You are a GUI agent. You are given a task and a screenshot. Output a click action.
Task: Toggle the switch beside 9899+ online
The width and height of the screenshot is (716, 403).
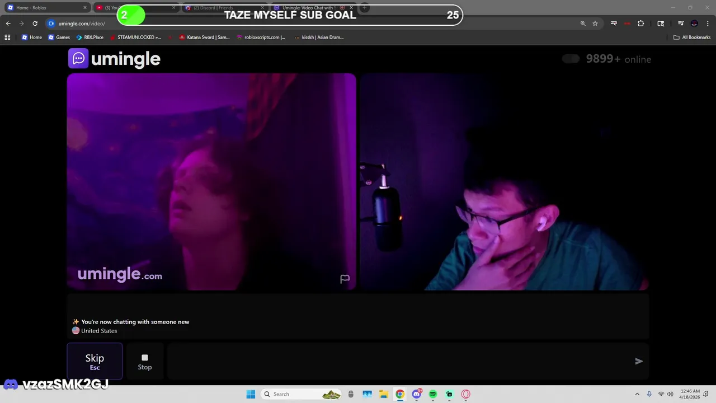tap(571, 59)
